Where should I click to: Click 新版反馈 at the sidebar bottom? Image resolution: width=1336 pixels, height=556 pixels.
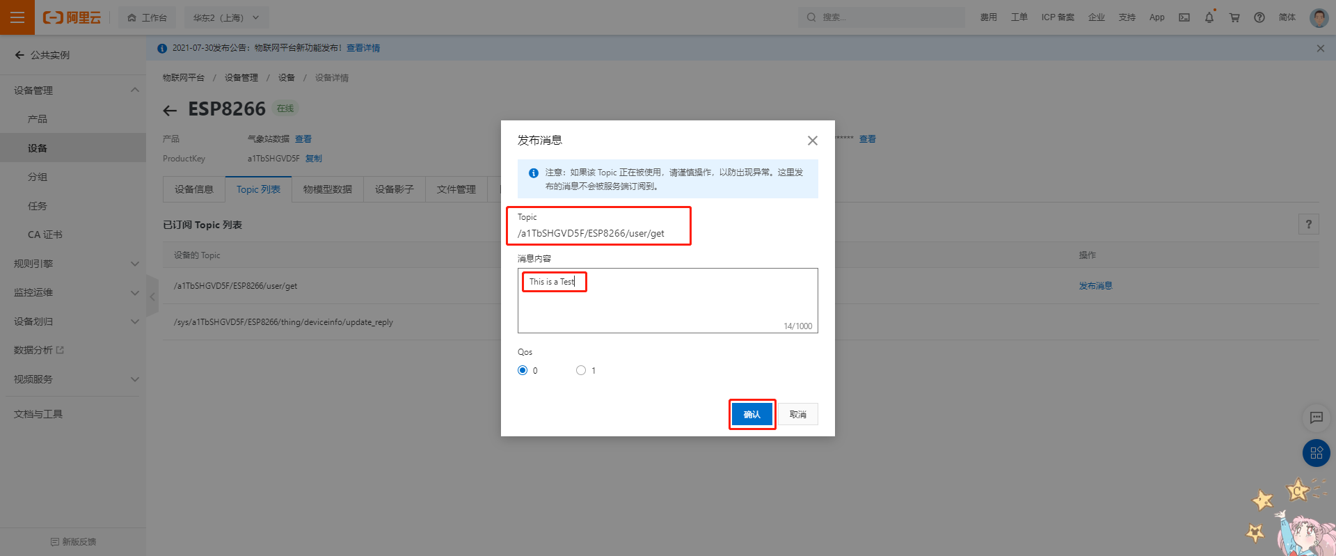74,541
